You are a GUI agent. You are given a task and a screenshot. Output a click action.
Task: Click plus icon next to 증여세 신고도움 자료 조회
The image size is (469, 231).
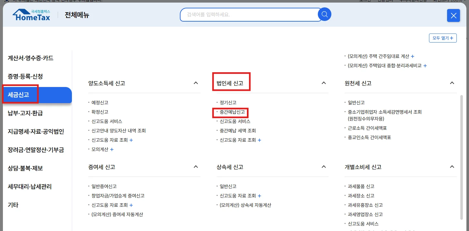(131, 205)
